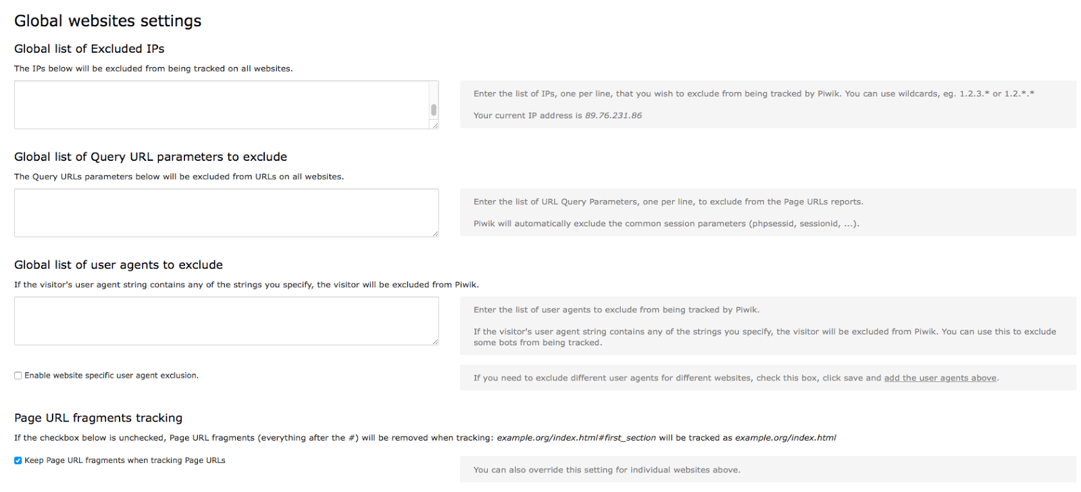Click the override setting for individual websites note
The height and width of the screenshot is (492, 1081).
pos(606,470)
